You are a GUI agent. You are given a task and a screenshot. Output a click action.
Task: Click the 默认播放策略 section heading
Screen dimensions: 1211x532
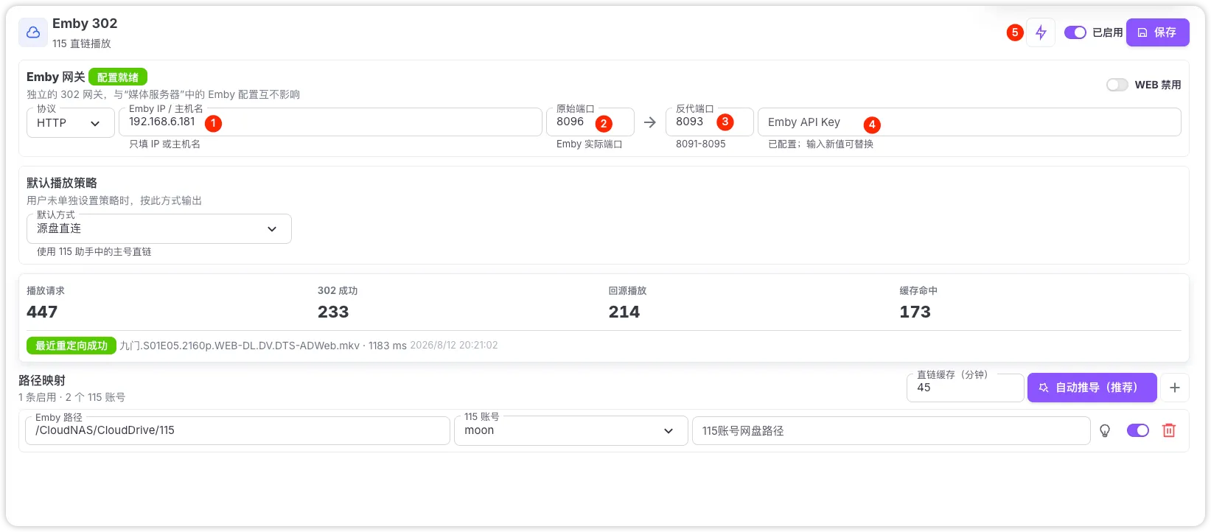point(62,183)
